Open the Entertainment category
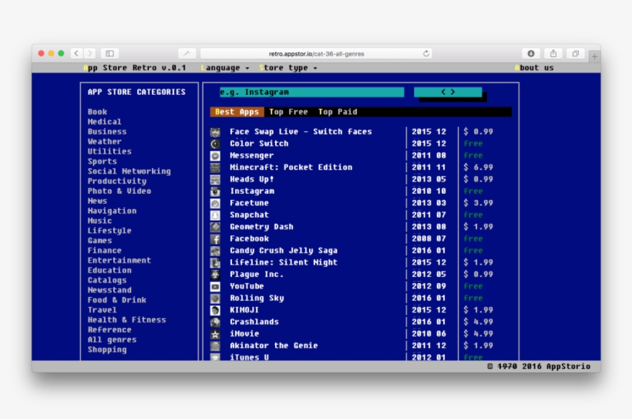 pyautogui.click(x=119, y=260)
